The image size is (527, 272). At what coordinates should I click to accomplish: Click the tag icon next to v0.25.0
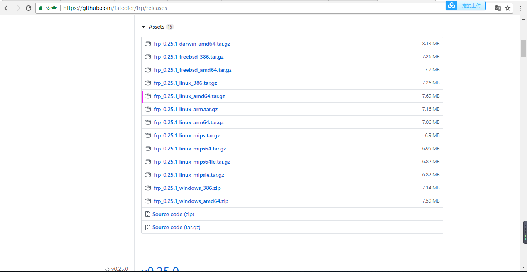tap(107, 269)
